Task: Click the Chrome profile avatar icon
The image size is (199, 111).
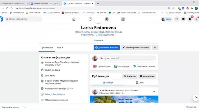Action: click(x=196, y=8)
